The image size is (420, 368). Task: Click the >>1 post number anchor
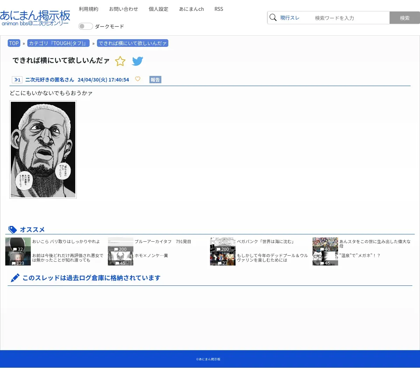(17, 80)
